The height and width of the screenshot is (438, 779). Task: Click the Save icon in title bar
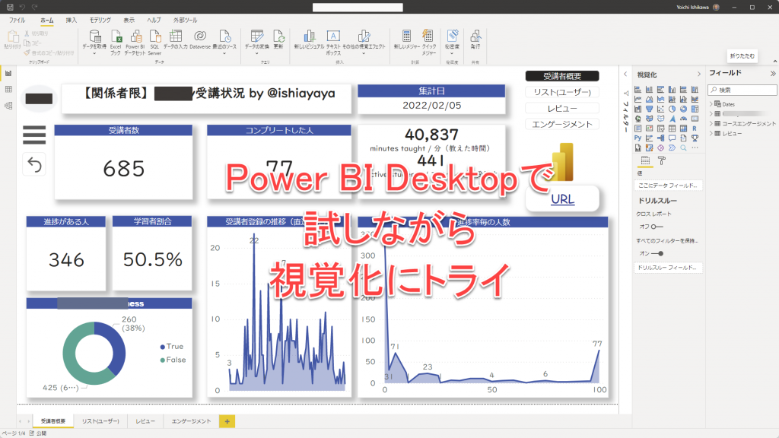tap(9, 7)
